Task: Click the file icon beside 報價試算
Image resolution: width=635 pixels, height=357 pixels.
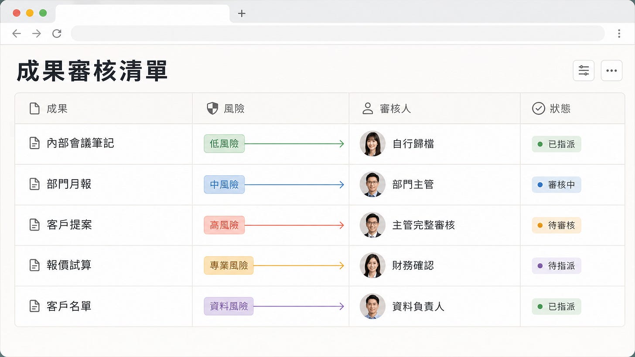Action: point(34,265)
